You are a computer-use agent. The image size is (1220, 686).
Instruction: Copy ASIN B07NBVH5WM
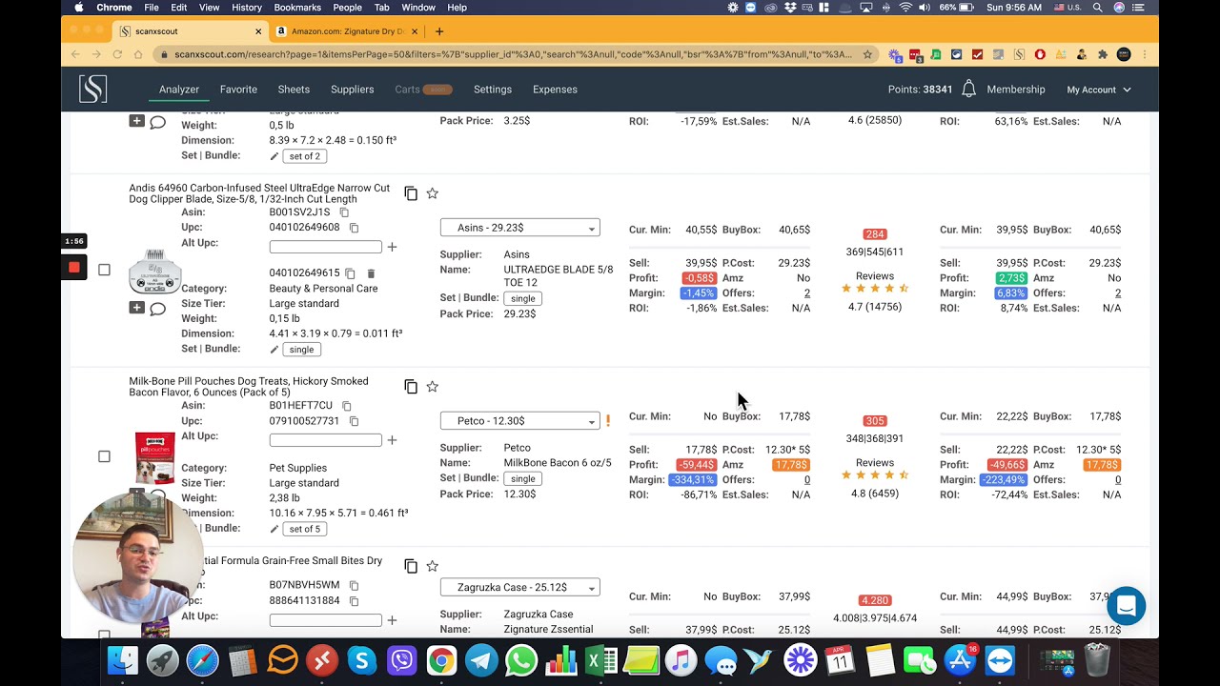354,585
